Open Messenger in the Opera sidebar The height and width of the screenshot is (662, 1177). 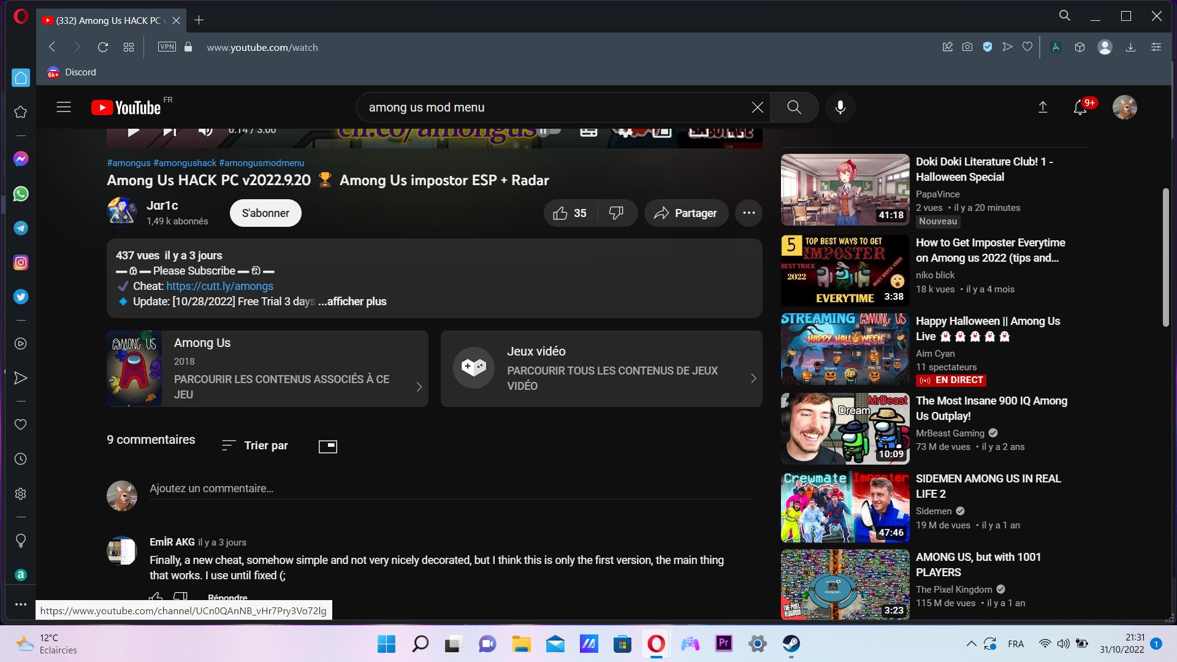(x=21, y=159)
